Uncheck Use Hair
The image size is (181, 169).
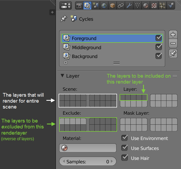[x=125, y=158]
